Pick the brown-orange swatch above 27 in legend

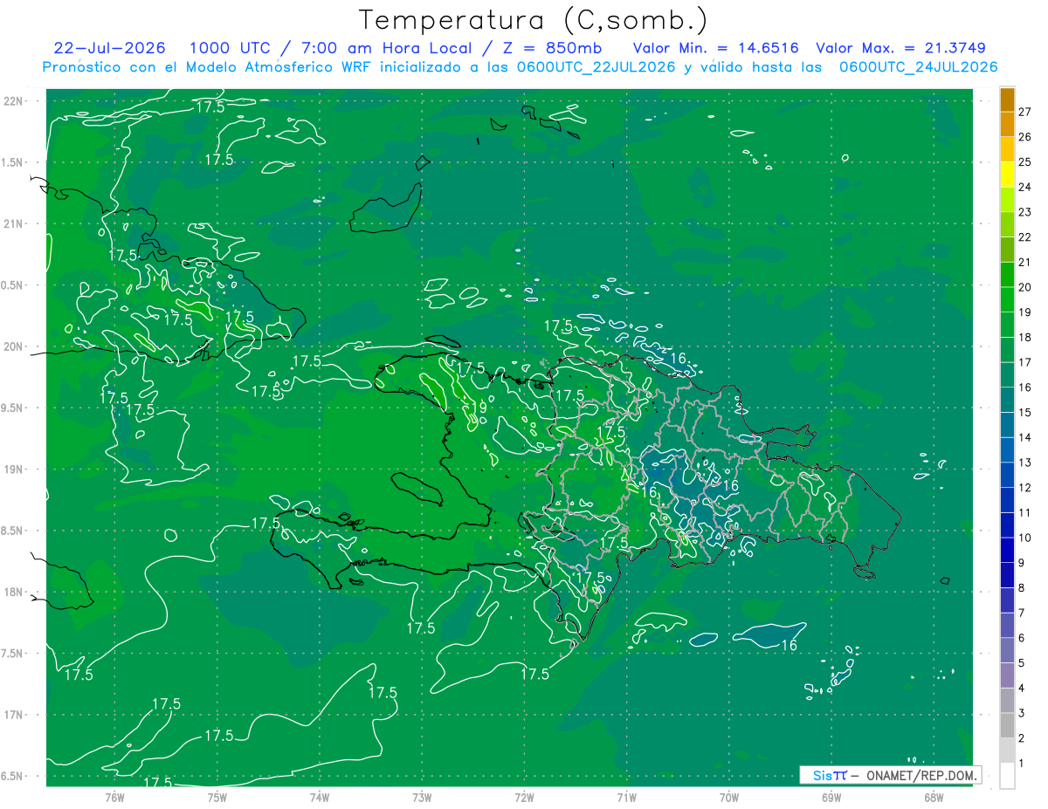1007,99
